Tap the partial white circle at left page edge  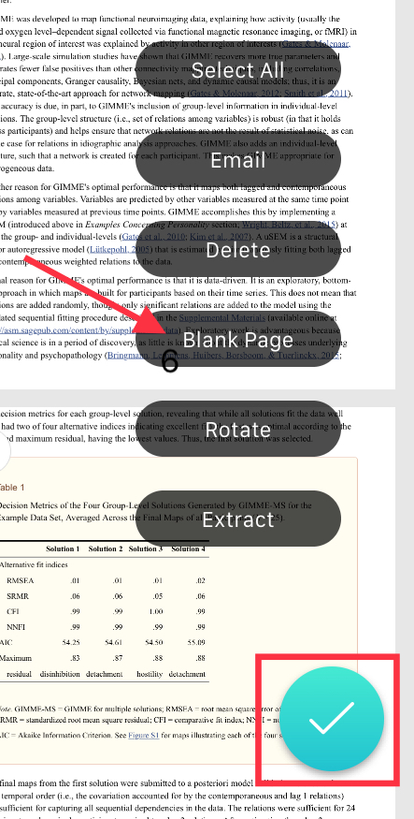5,451
